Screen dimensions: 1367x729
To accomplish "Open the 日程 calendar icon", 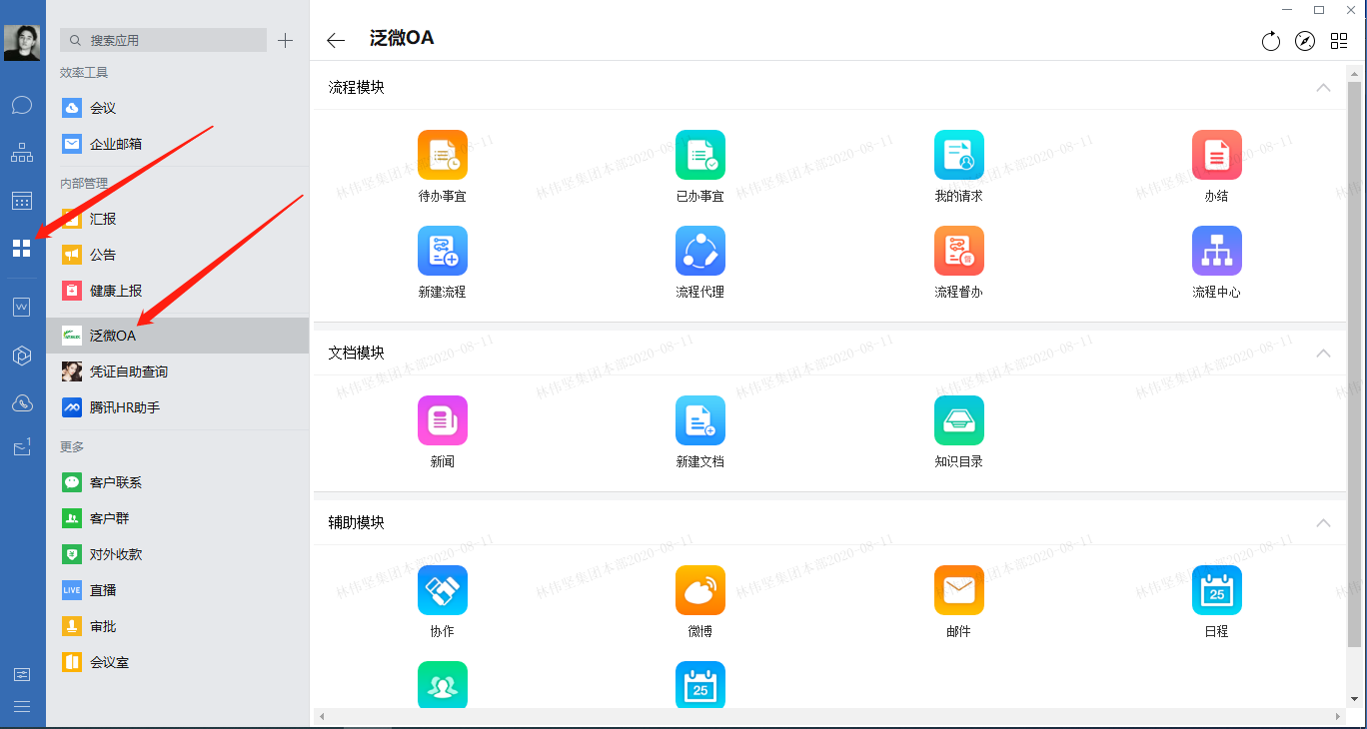I will pyautogui.click(x=1217, y=590).
